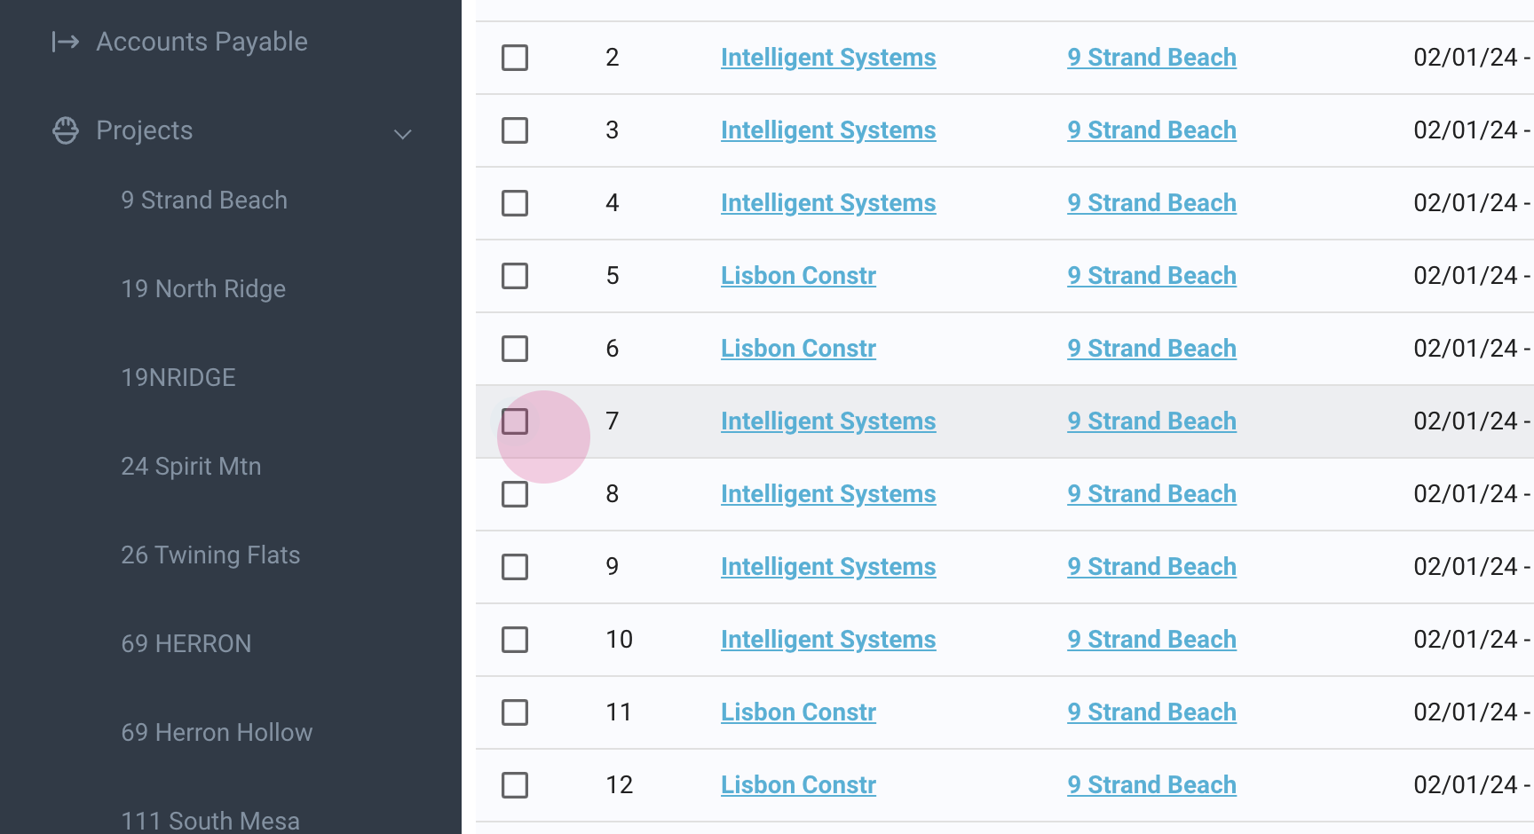
Task: Click the 19NRIDGE project entry
Action: 178,378
